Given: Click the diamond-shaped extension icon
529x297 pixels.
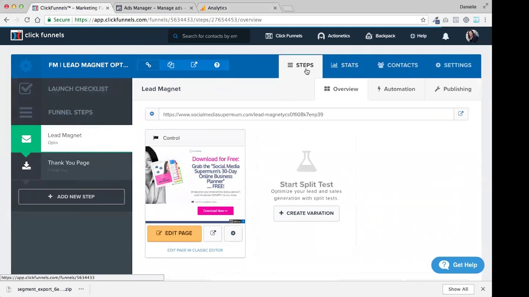Looking at the screenshot, I should coord(466,20).
